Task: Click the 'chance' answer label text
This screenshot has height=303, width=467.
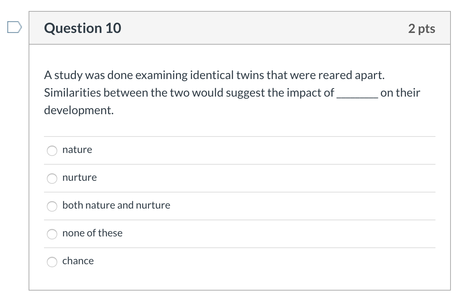Action: point(78,261)
